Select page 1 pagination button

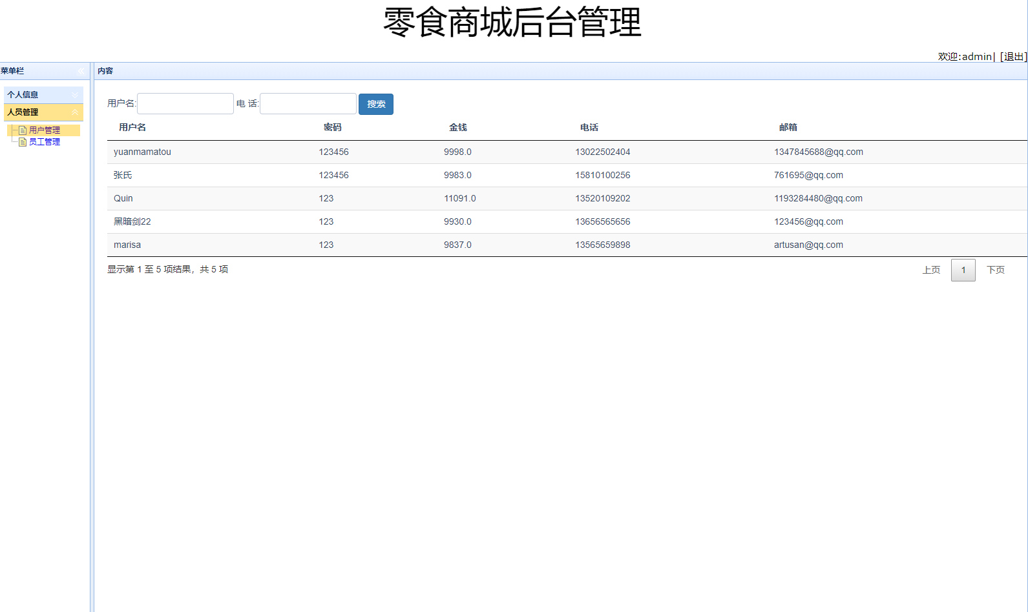pyautogui.click(x=963, y=270)
